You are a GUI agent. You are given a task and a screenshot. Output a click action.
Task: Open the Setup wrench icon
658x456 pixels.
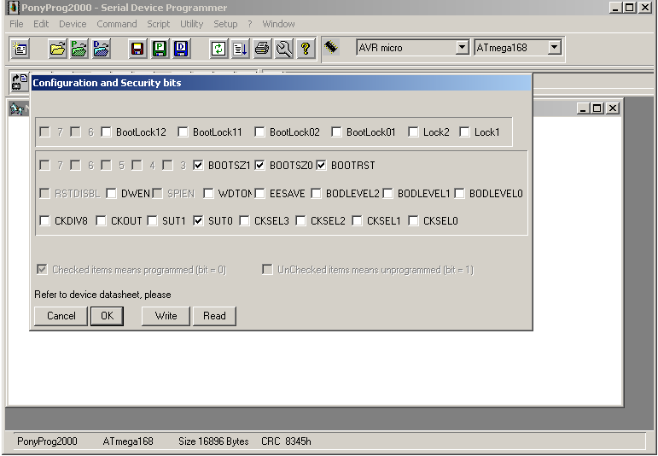tap(283, 49)
